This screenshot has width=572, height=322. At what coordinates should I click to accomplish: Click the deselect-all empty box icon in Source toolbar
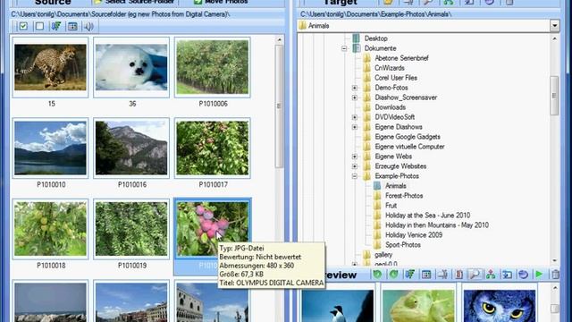tap(39, 26)
